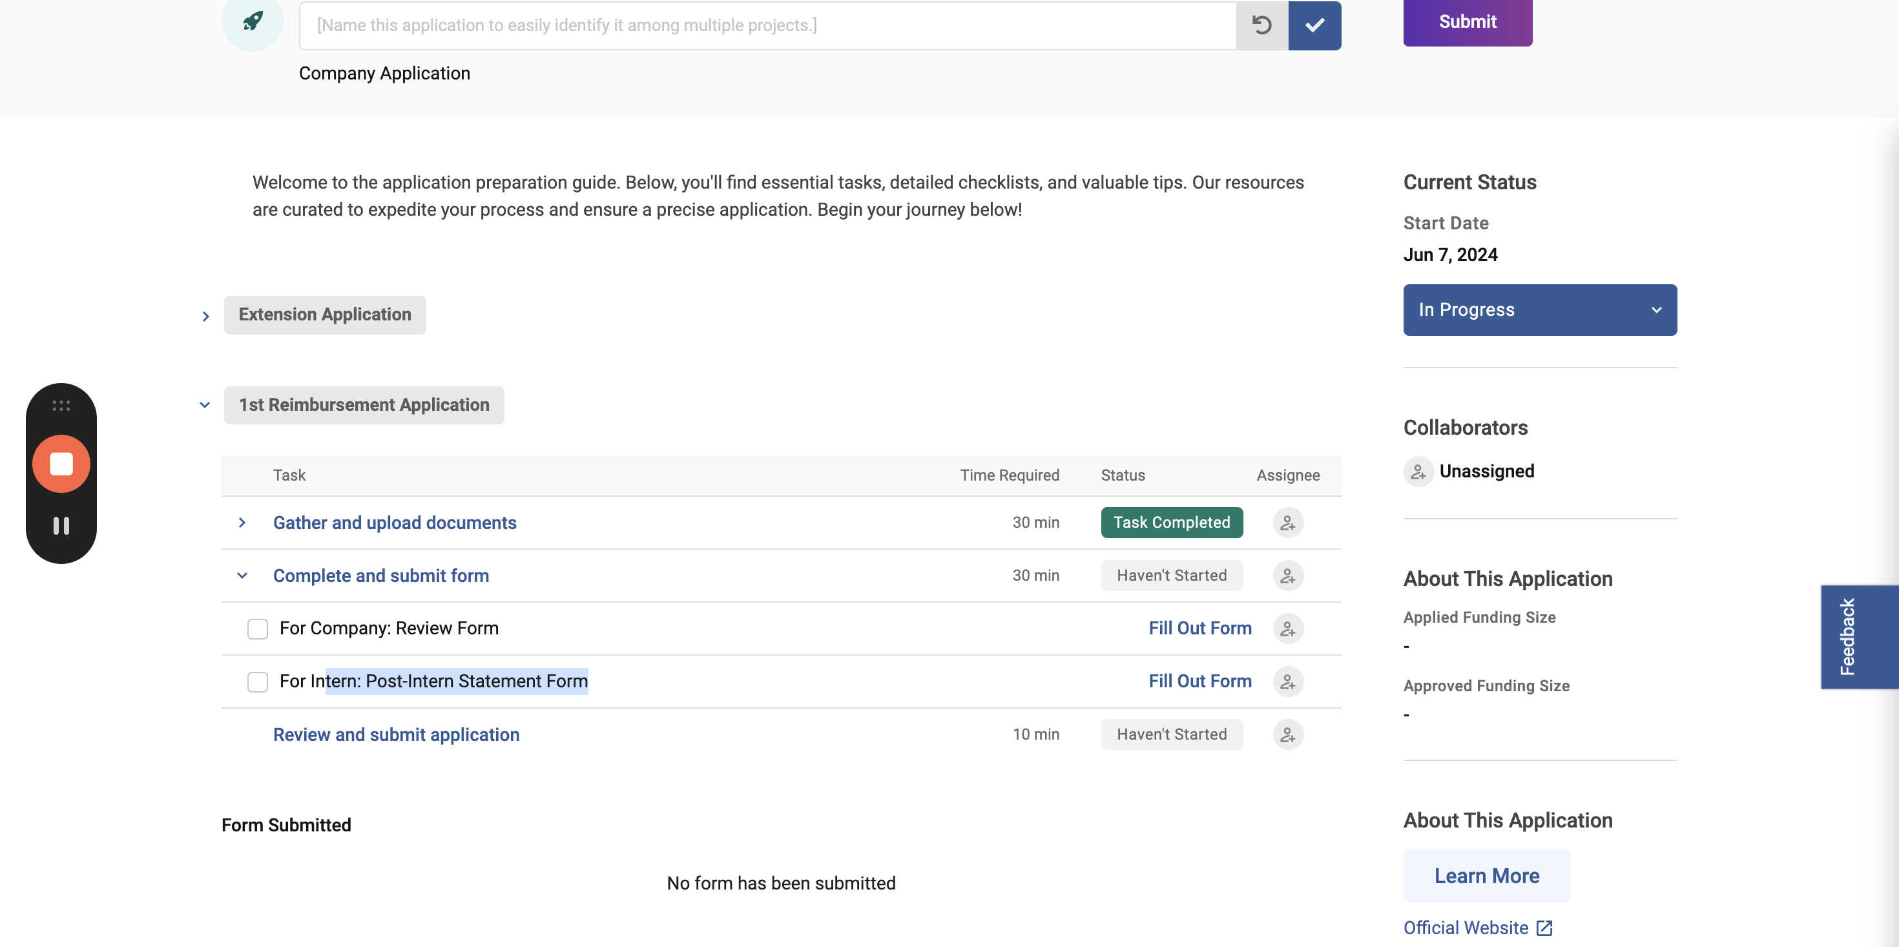Click the application name input field
Image resolution: width=1899 pixels, height=947 pixels.
click(x=767, y=25)
